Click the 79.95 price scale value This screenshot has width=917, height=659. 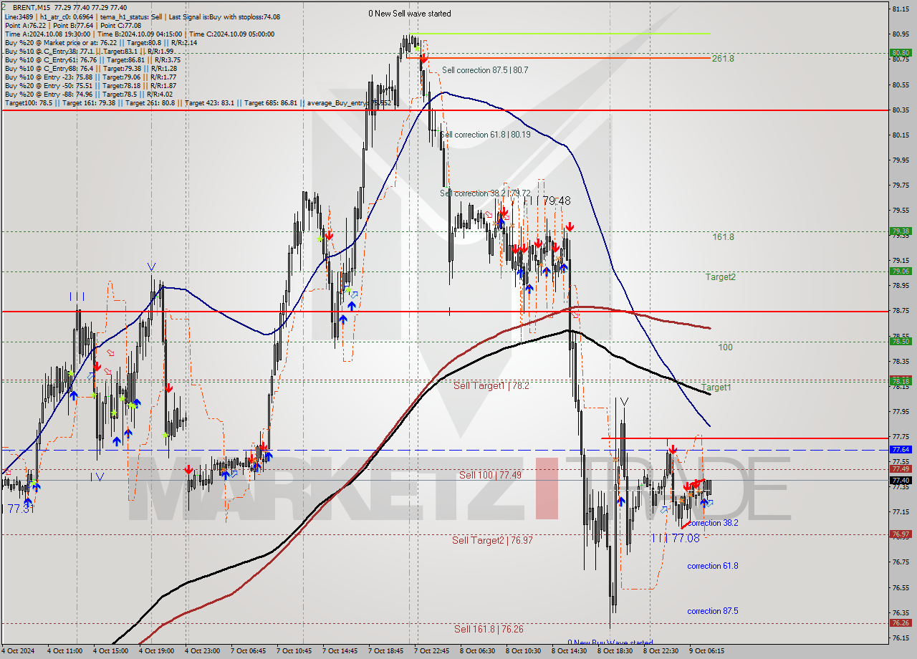[900, 160]
